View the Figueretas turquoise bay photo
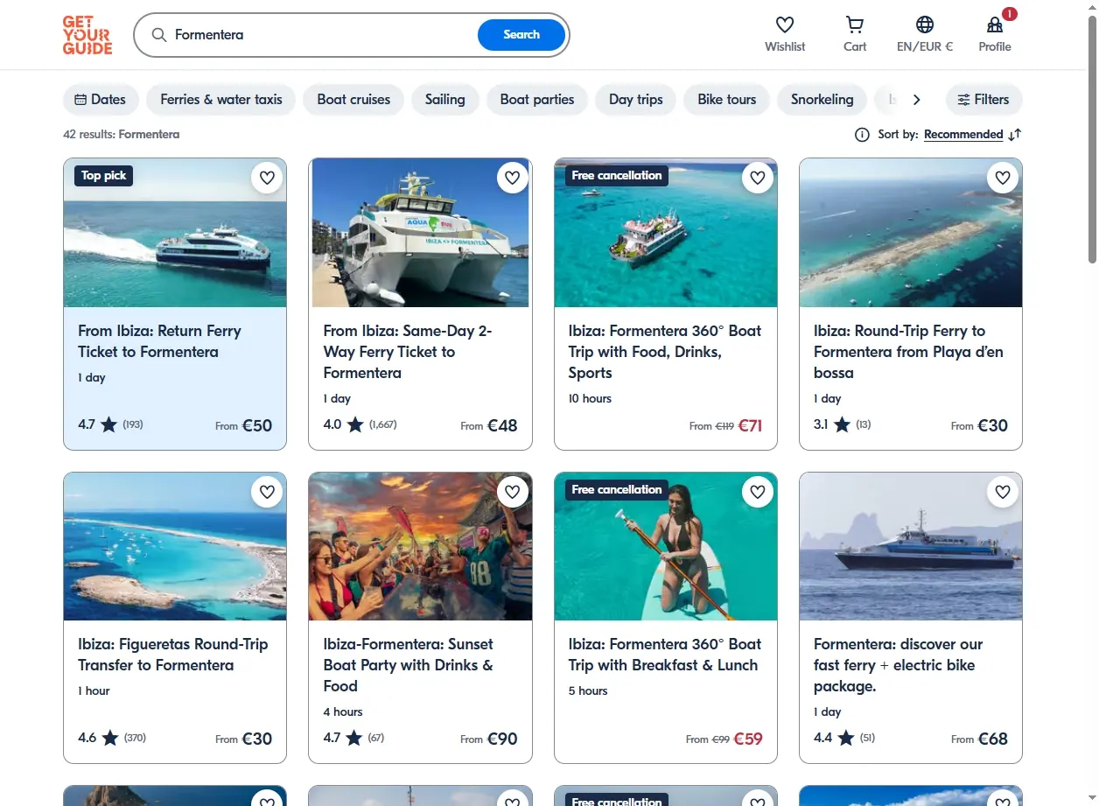This screenshot has height=806, width=1099. pos(175,547)
